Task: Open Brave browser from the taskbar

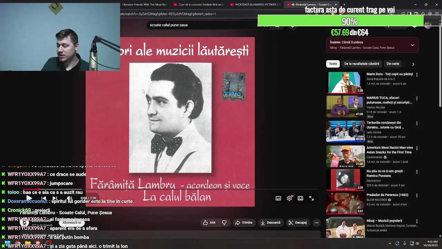Action: pyautogui.click(x=38, y=243)
